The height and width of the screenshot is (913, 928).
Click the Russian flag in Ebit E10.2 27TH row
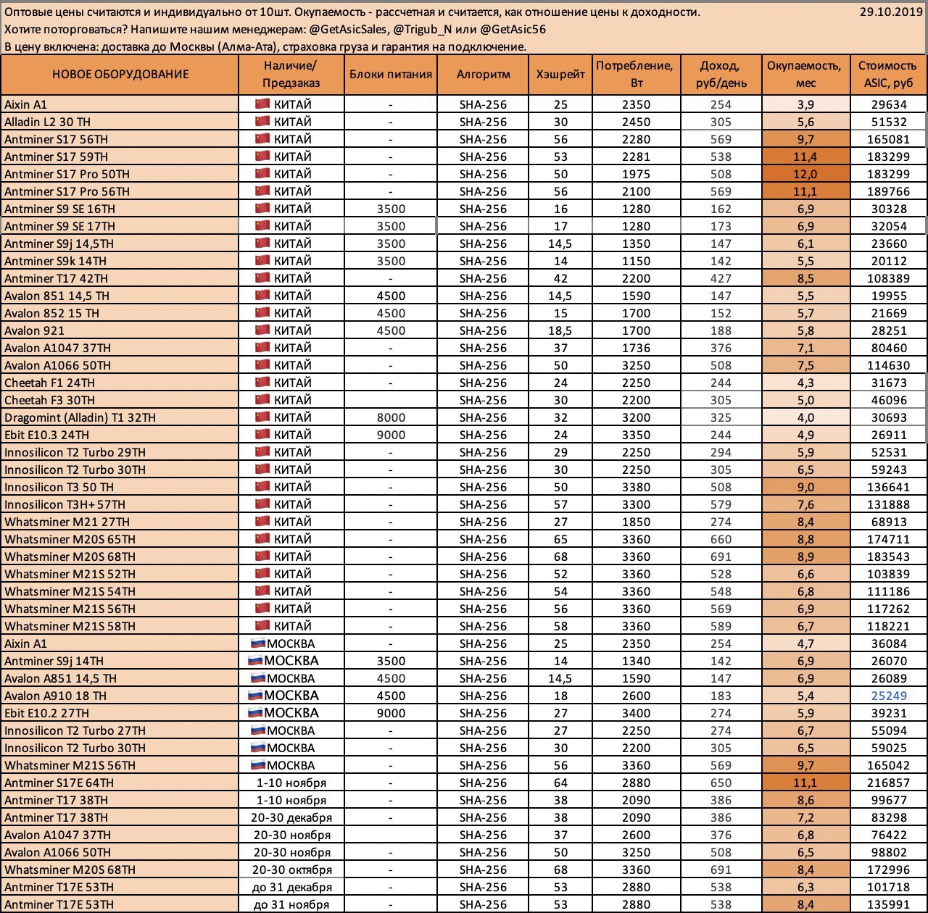256,713
